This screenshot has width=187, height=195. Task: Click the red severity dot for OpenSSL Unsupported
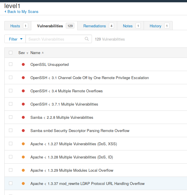point(23,64)
